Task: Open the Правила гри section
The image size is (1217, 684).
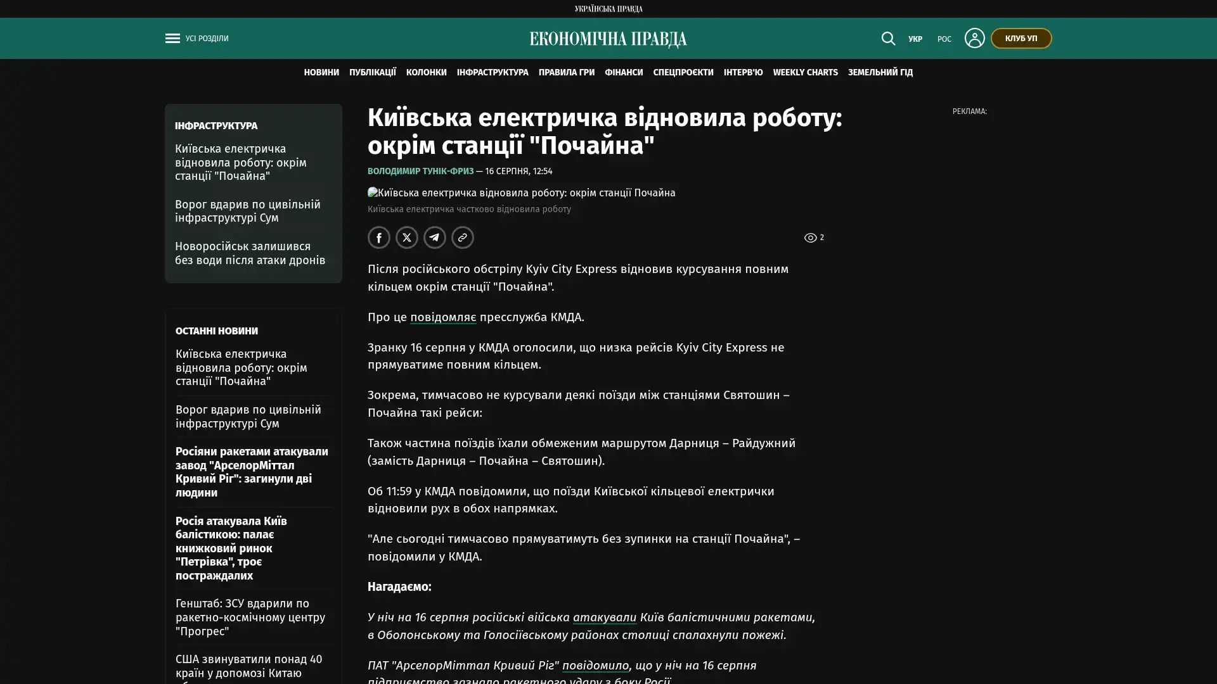Action: [x=567, y=72]
